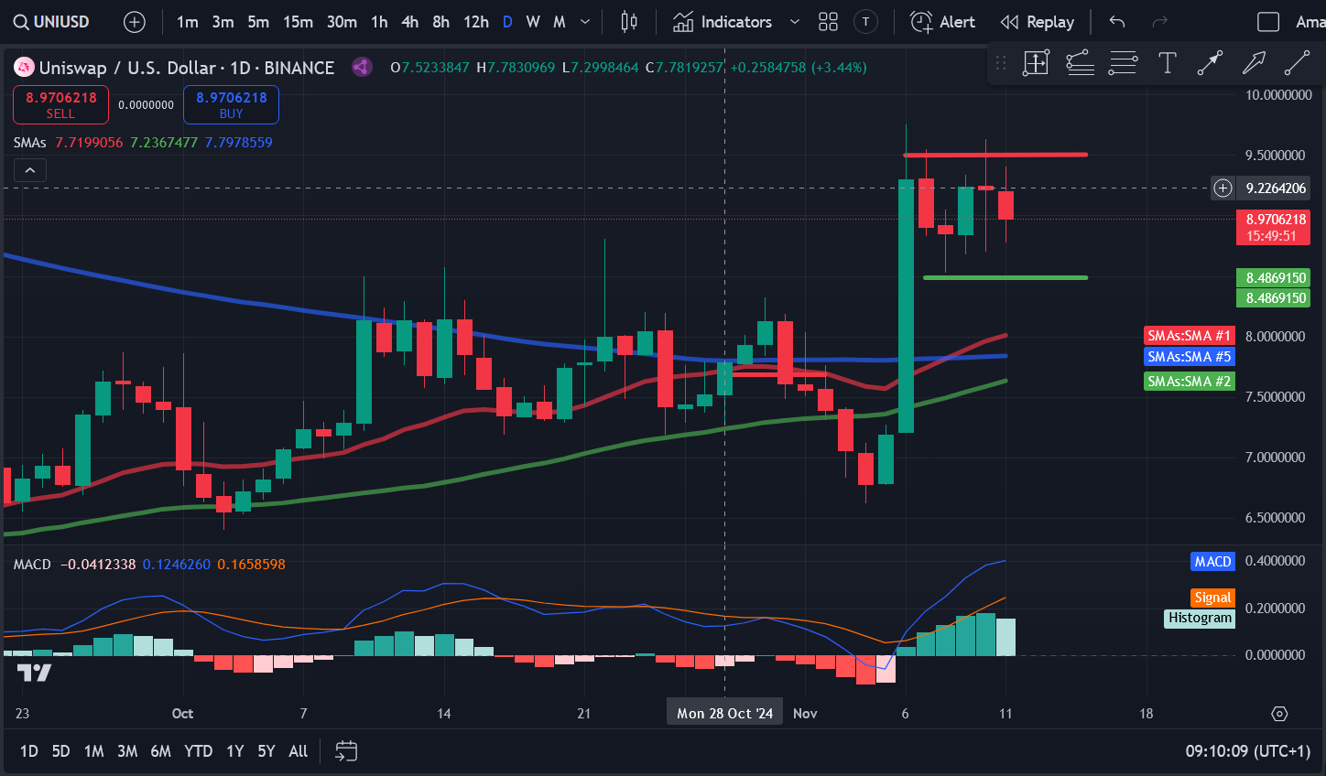
Task: Click the Uniswap logo in chart legend
Action: pyautogui.click(x=24, y=67)
